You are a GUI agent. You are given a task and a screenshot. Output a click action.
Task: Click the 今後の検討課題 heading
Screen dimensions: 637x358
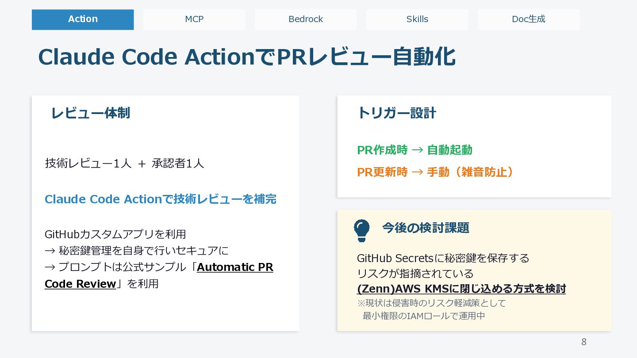click(x=426, y=228)
